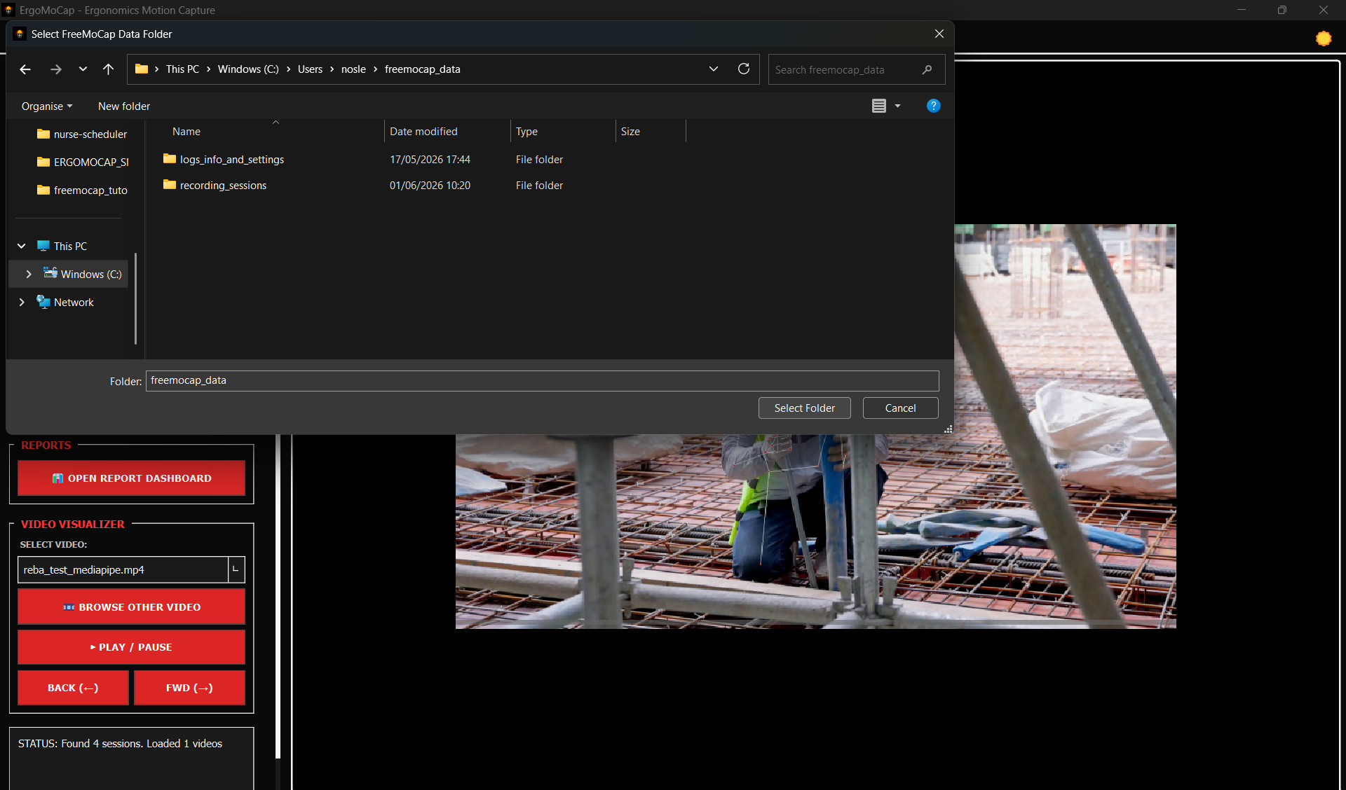Screen dimensions: 1346x790
Task: Click the navigation pane scrollbar
Action: (x=135, y=298)
